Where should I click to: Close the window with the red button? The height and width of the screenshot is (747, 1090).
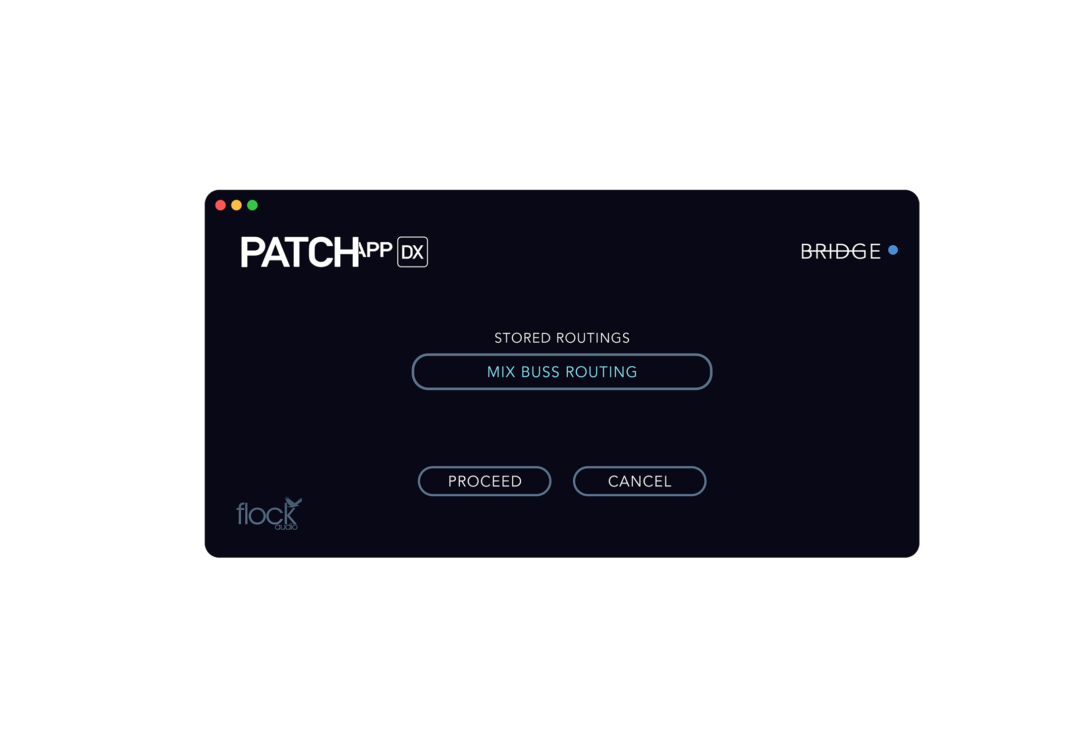click(x=220, y=205)
